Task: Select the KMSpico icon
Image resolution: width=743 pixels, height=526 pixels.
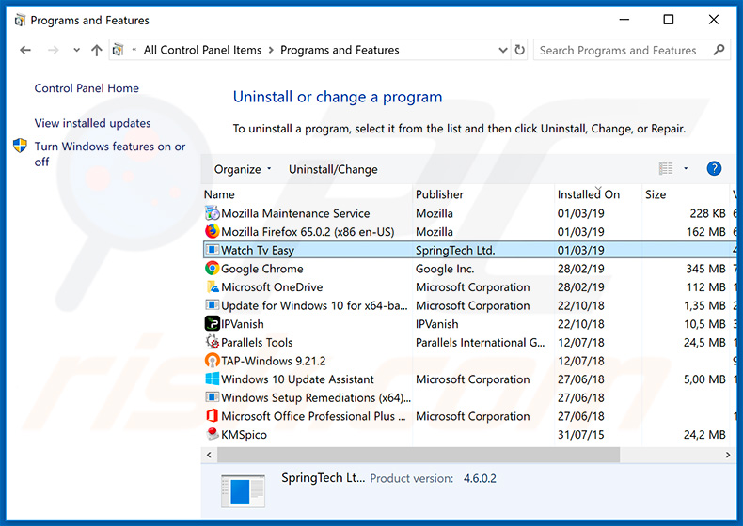Action: point(213,435)
